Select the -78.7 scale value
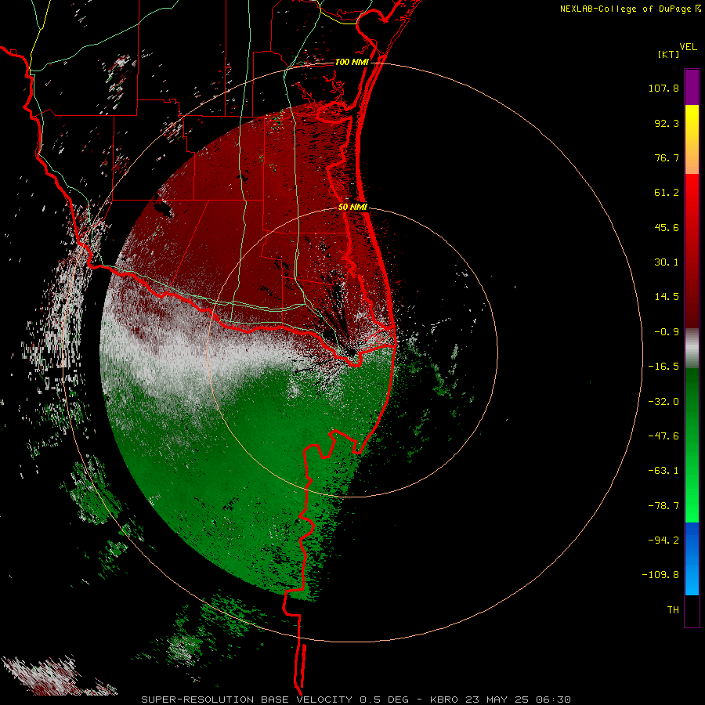705x705 pixels. [x=663, y=506]
